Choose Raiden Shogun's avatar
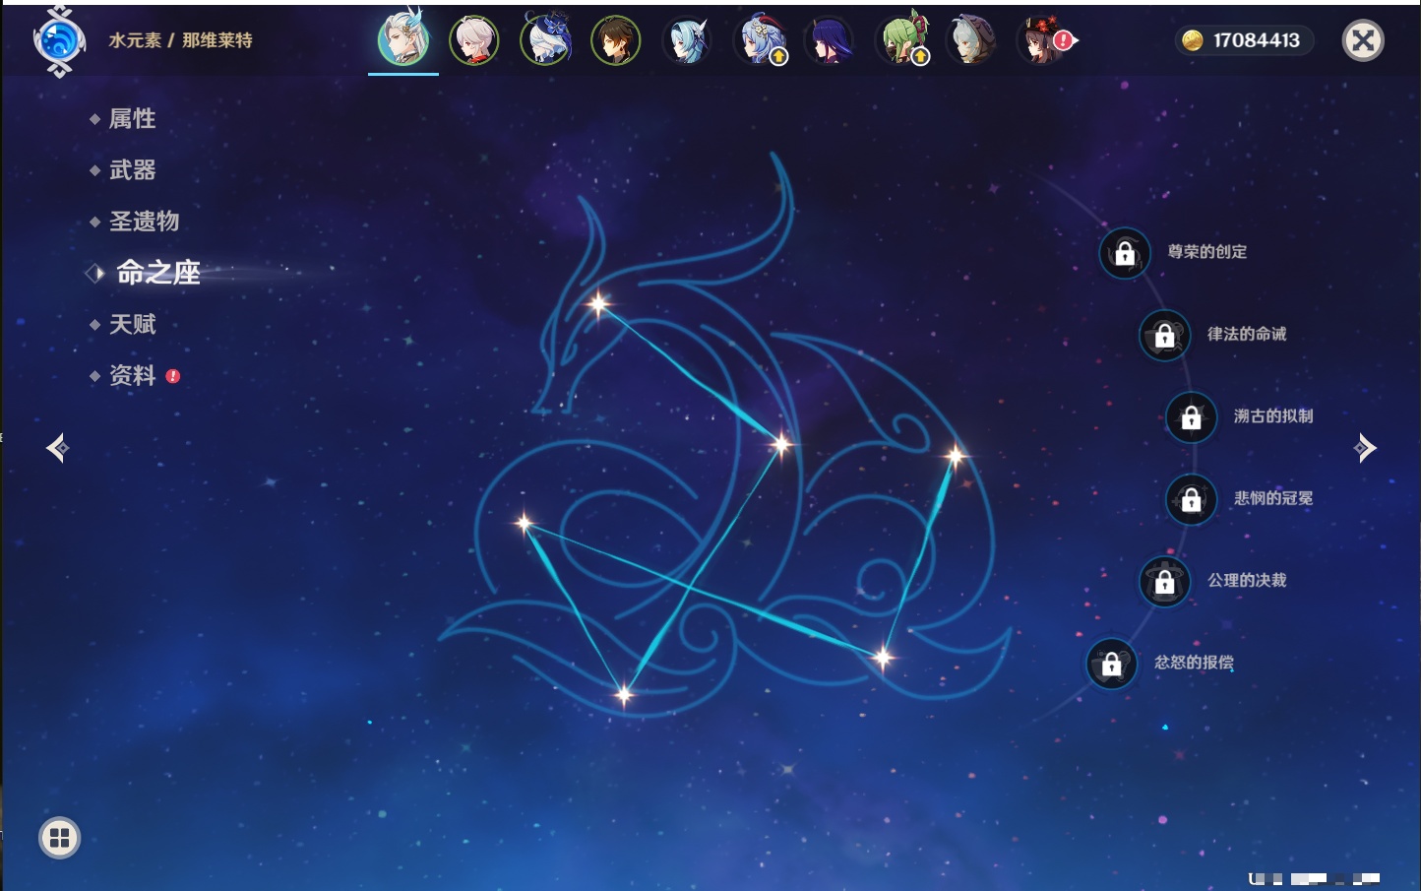 point(829,40)
